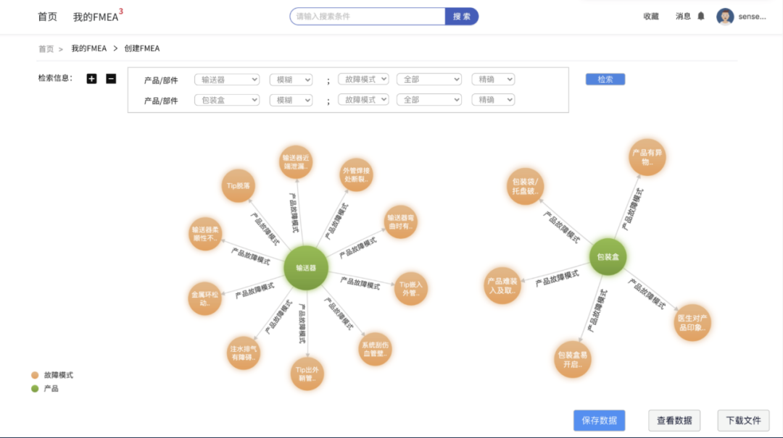Click the plus icon to add search row
The height and width of the screenshot is (438, 783).
coord(91,78)
